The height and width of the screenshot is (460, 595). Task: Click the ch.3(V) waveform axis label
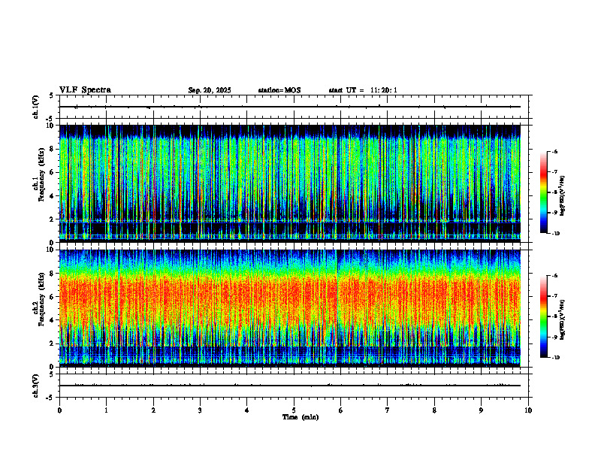35,386
